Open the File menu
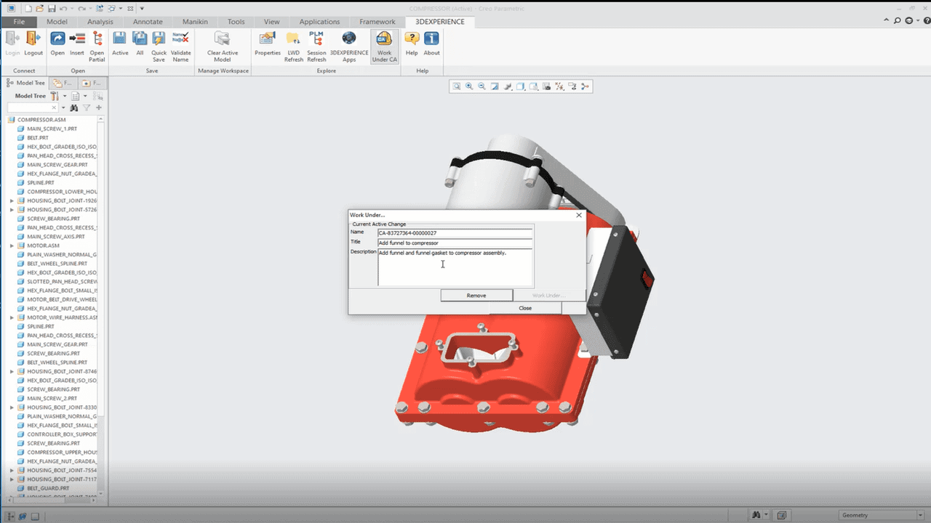 pos(19,22)
